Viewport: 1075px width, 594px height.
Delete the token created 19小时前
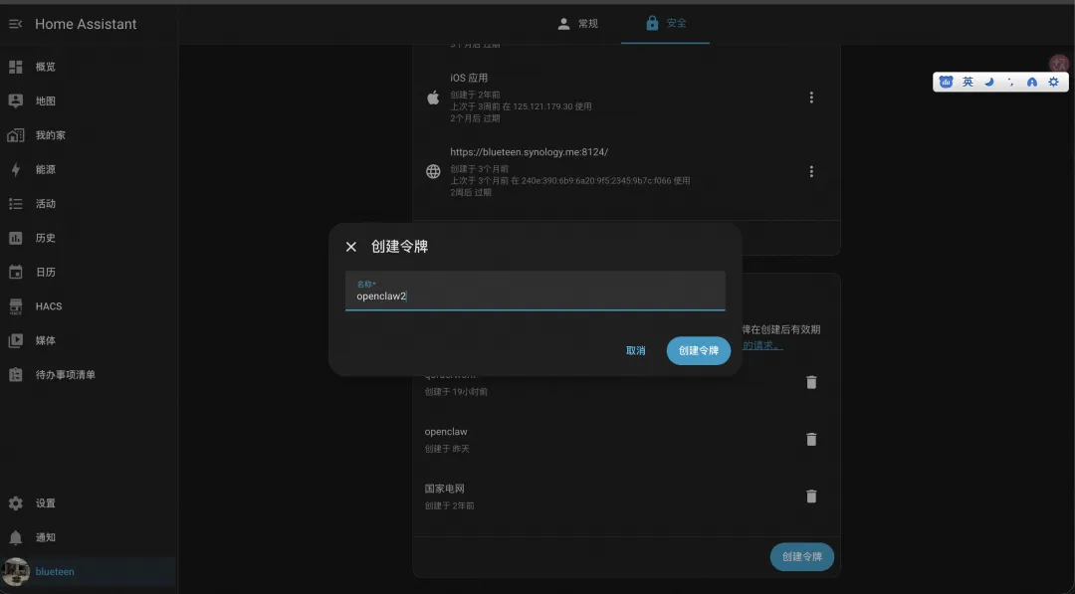tap(811, 382)
